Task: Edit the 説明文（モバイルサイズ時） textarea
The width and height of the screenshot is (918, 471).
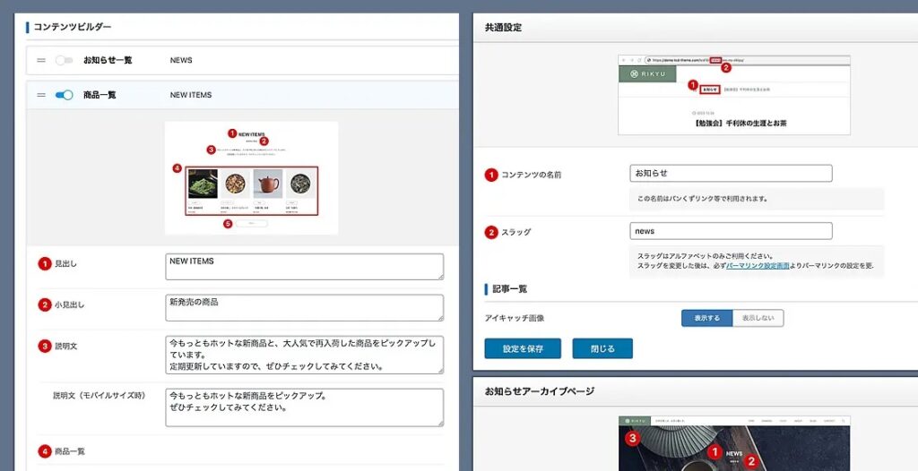Action: pyautogui.click(x=305, y=407)
